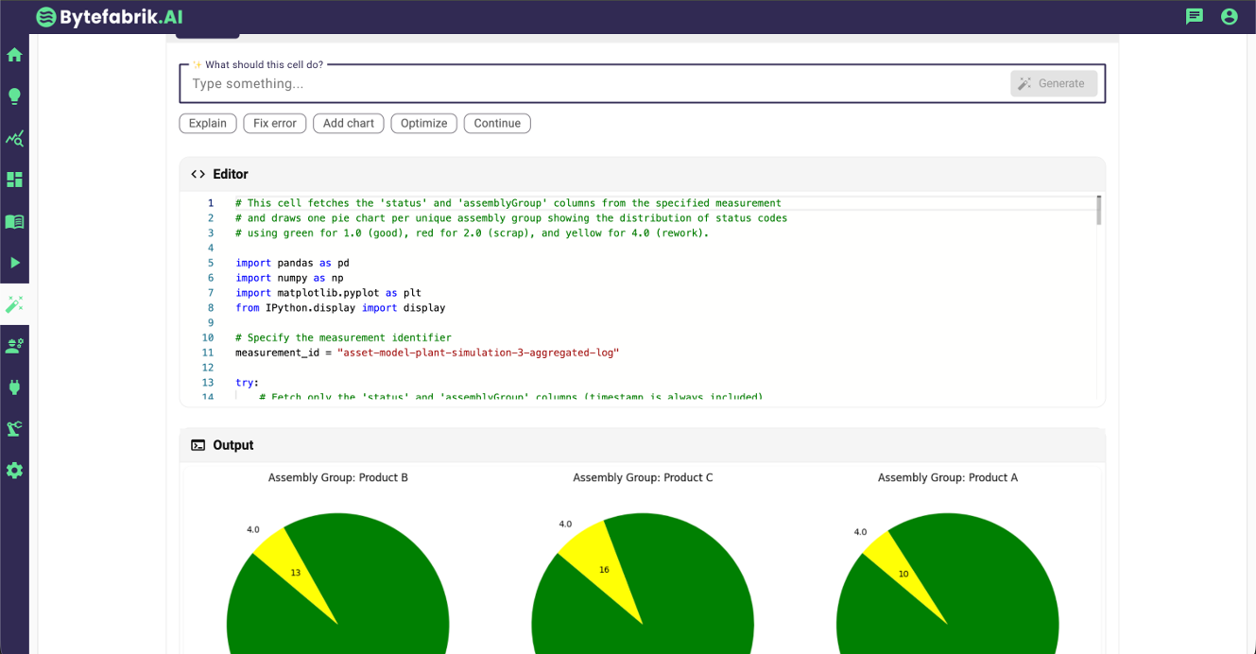Image resolution: width=1256 pixels, height=654 pixels.
Task: Open the analytics chart icon in sidebar
Action: 14,138
